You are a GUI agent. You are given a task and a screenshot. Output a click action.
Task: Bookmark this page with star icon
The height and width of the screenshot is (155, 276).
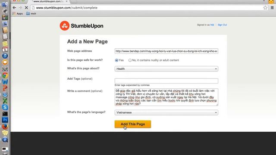click(265, 8)
